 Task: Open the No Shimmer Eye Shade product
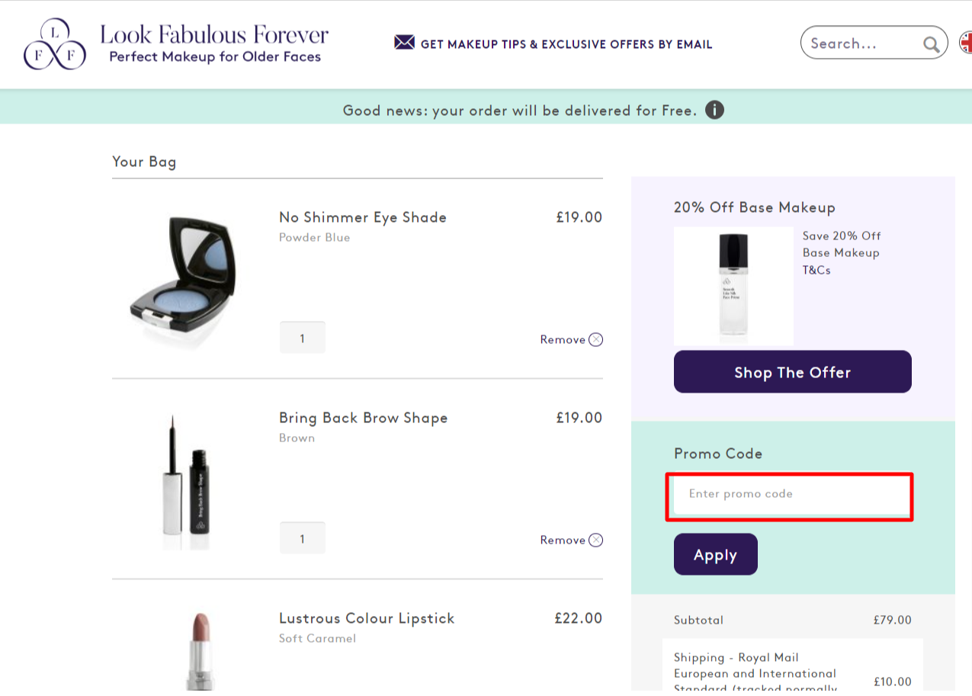363,217
